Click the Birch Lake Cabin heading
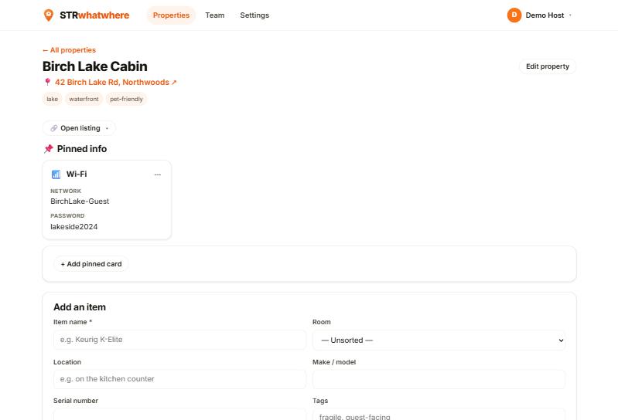This screenshot has width=618, height=420. click(95, 66)
